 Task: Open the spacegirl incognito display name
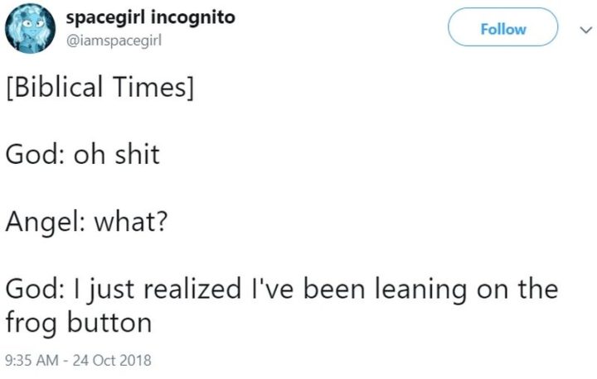[149, 18]
